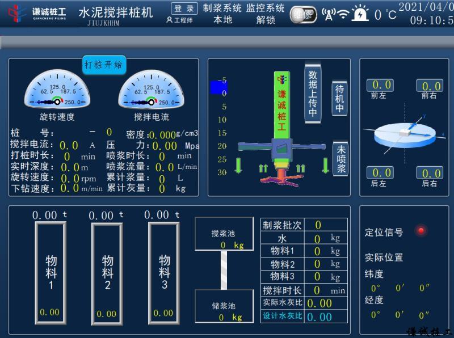Open the 监控系统 解锁 menu
Image resolution: width=454 pixels, height=338 pixels.
(266, 14)
